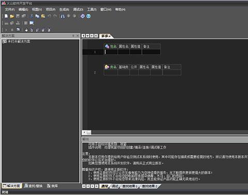Switch to the 类库 tab
This screenshot has width=248, height=195.
(53, 186)
